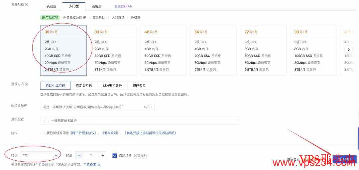Click the 费用总计 label
The width and height of the screenshot is (359, 170).
[294, 159]
